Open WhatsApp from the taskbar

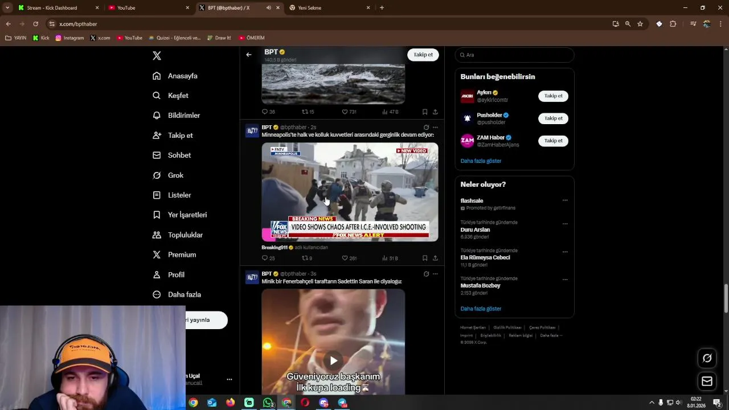point(268,403)
